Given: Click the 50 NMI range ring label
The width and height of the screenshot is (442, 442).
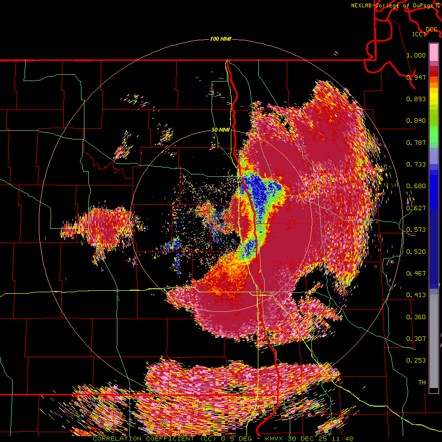Looking at the screenshot, I should click(221, 130).
